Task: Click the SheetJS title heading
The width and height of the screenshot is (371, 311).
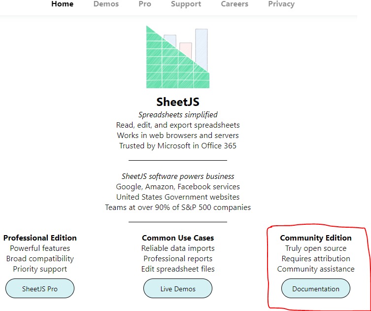Action: pos(178,102)
